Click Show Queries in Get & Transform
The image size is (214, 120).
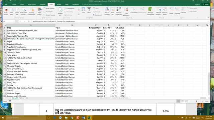(x=49, y=8)
